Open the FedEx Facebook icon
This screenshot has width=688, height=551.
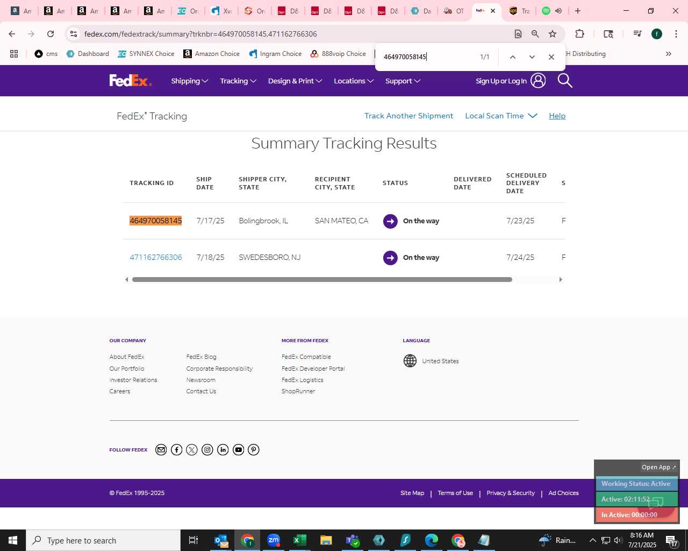point(176,450)
